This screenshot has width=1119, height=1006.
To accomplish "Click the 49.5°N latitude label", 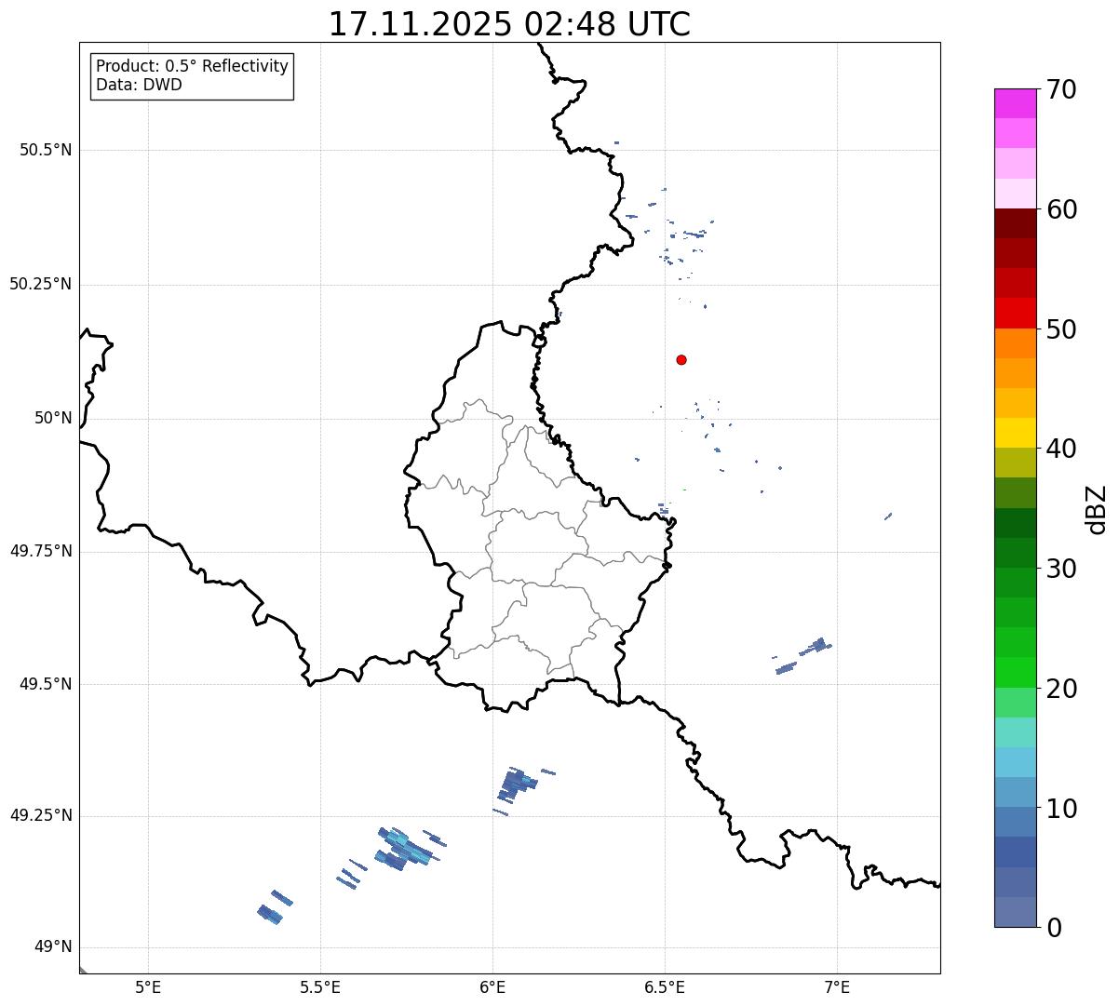I will tap(46, 684).
